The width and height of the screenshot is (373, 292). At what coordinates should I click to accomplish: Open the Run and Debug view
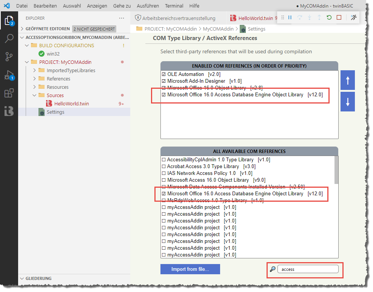click(9, 75)
